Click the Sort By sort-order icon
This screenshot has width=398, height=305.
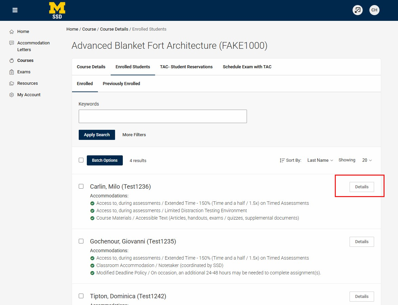282,160
